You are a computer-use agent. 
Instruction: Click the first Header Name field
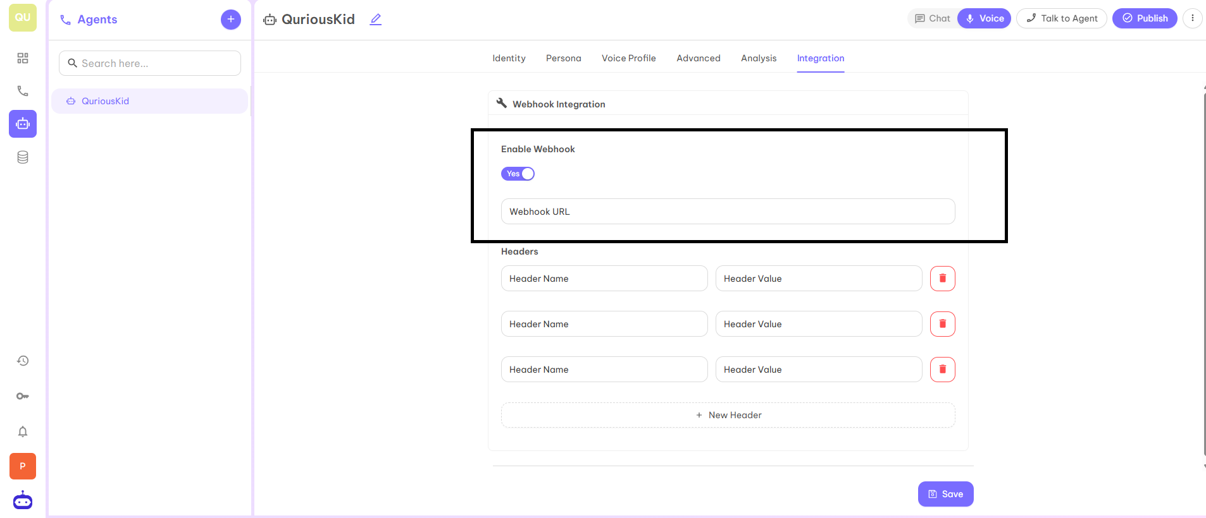[604, 279]
